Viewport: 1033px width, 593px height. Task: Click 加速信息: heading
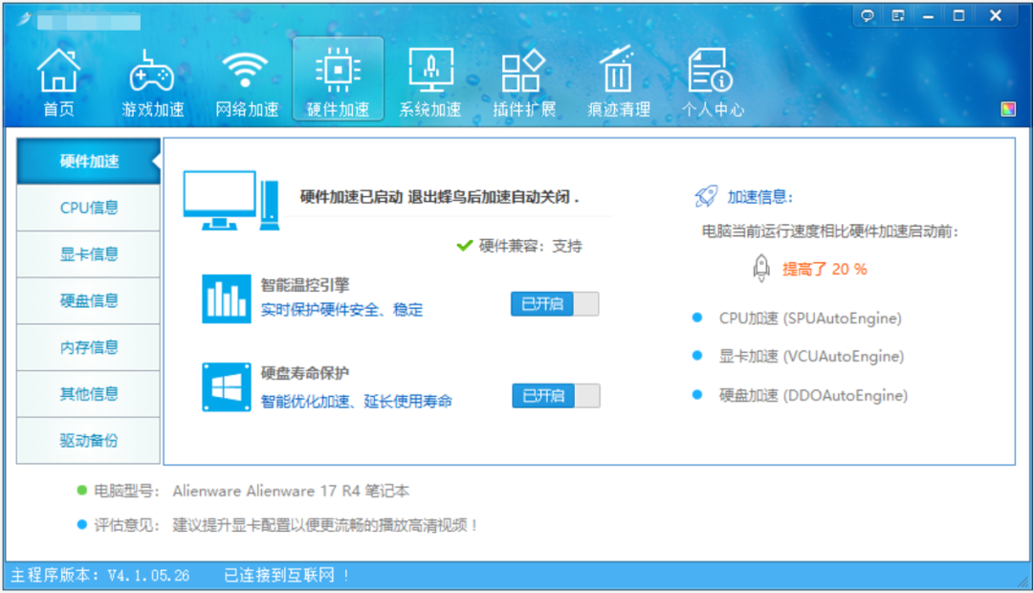tap(760, 197)
